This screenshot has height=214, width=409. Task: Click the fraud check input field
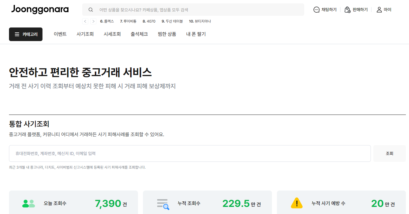(x=190, y=153)
